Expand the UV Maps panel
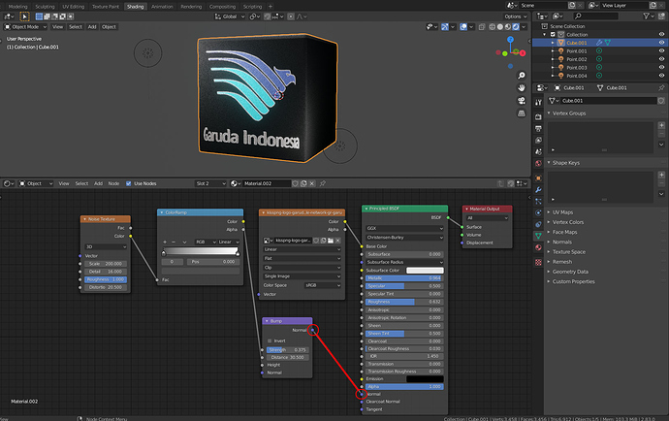This screenshot has width=669, height=421. 562,212
